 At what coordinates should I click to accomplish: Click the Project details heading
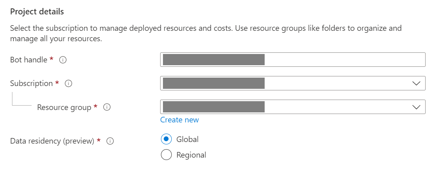pos(37,12)
